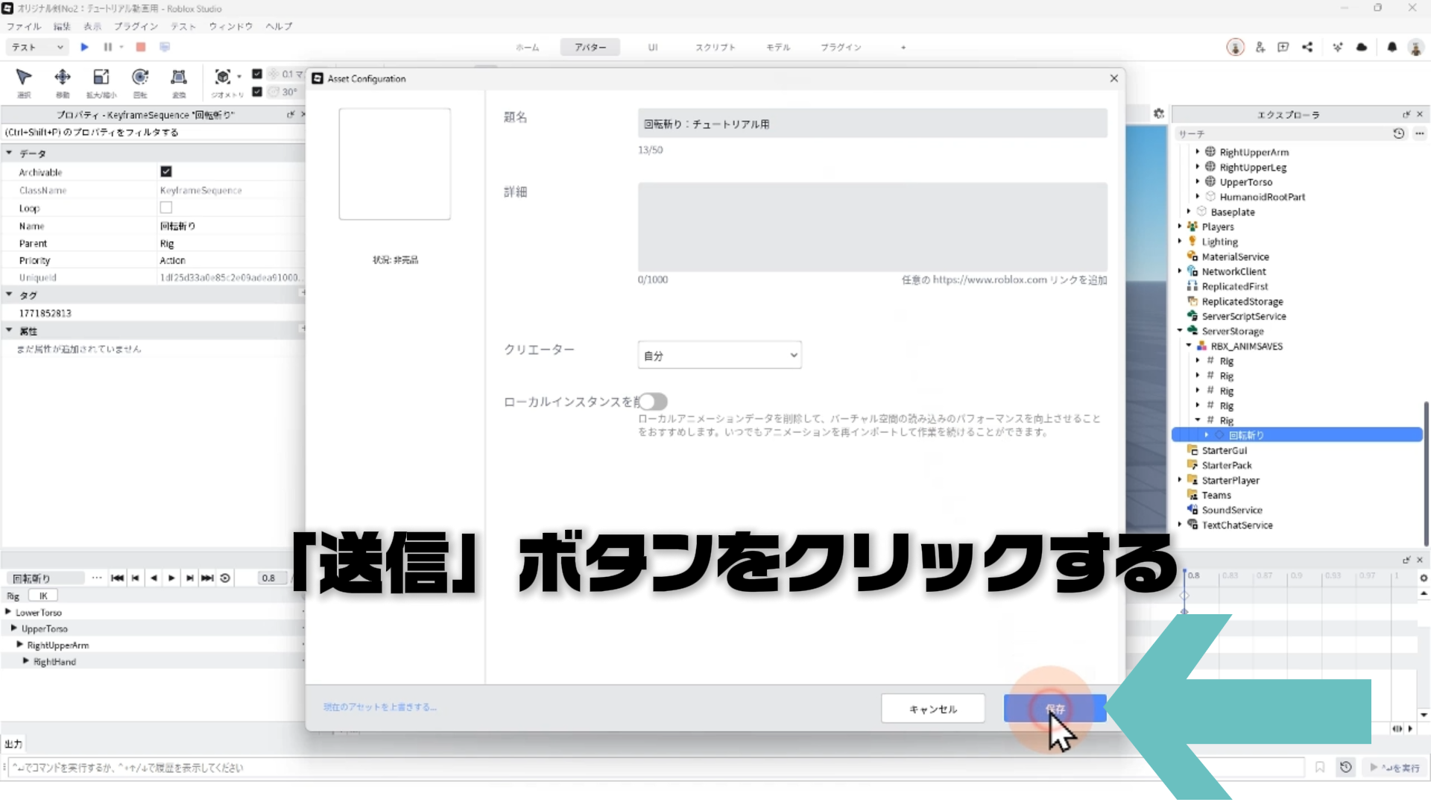Click the asset title input field

(x=872, y=124)
